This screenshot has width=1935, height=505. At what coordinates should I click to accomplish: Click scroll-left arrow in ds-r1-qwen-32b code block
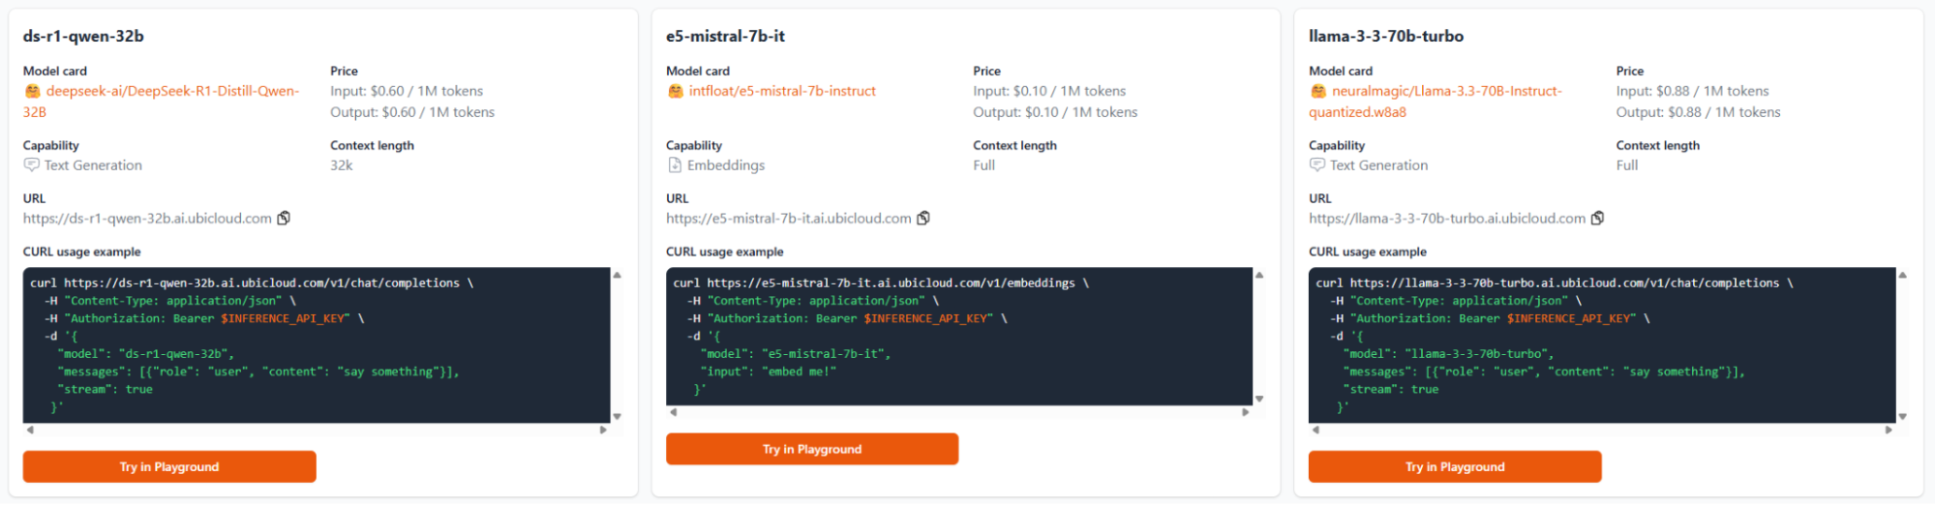tap(30, 430)
